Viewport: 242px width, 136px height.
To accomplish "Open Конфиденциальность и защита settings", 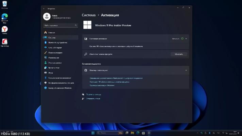I will (x=61, y=83).
